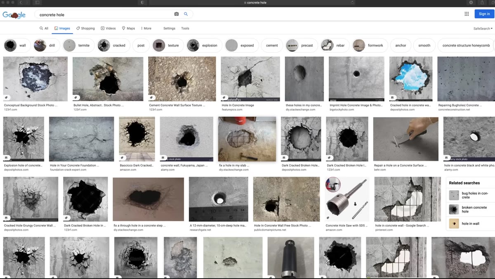This screenshot has height=279, width=495.
Task: Switch to the Shopping tab
Action: click(85, 28)
